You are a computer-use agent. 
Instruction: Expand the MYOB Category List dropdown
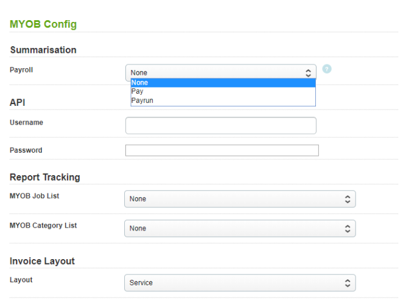(240, 228)
